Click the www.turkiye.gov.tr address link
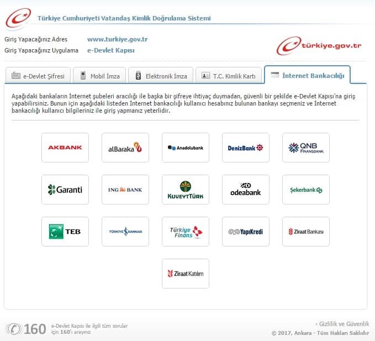Image resolution: width=375 pixels, height=341 pixels. tap(117, 39)
